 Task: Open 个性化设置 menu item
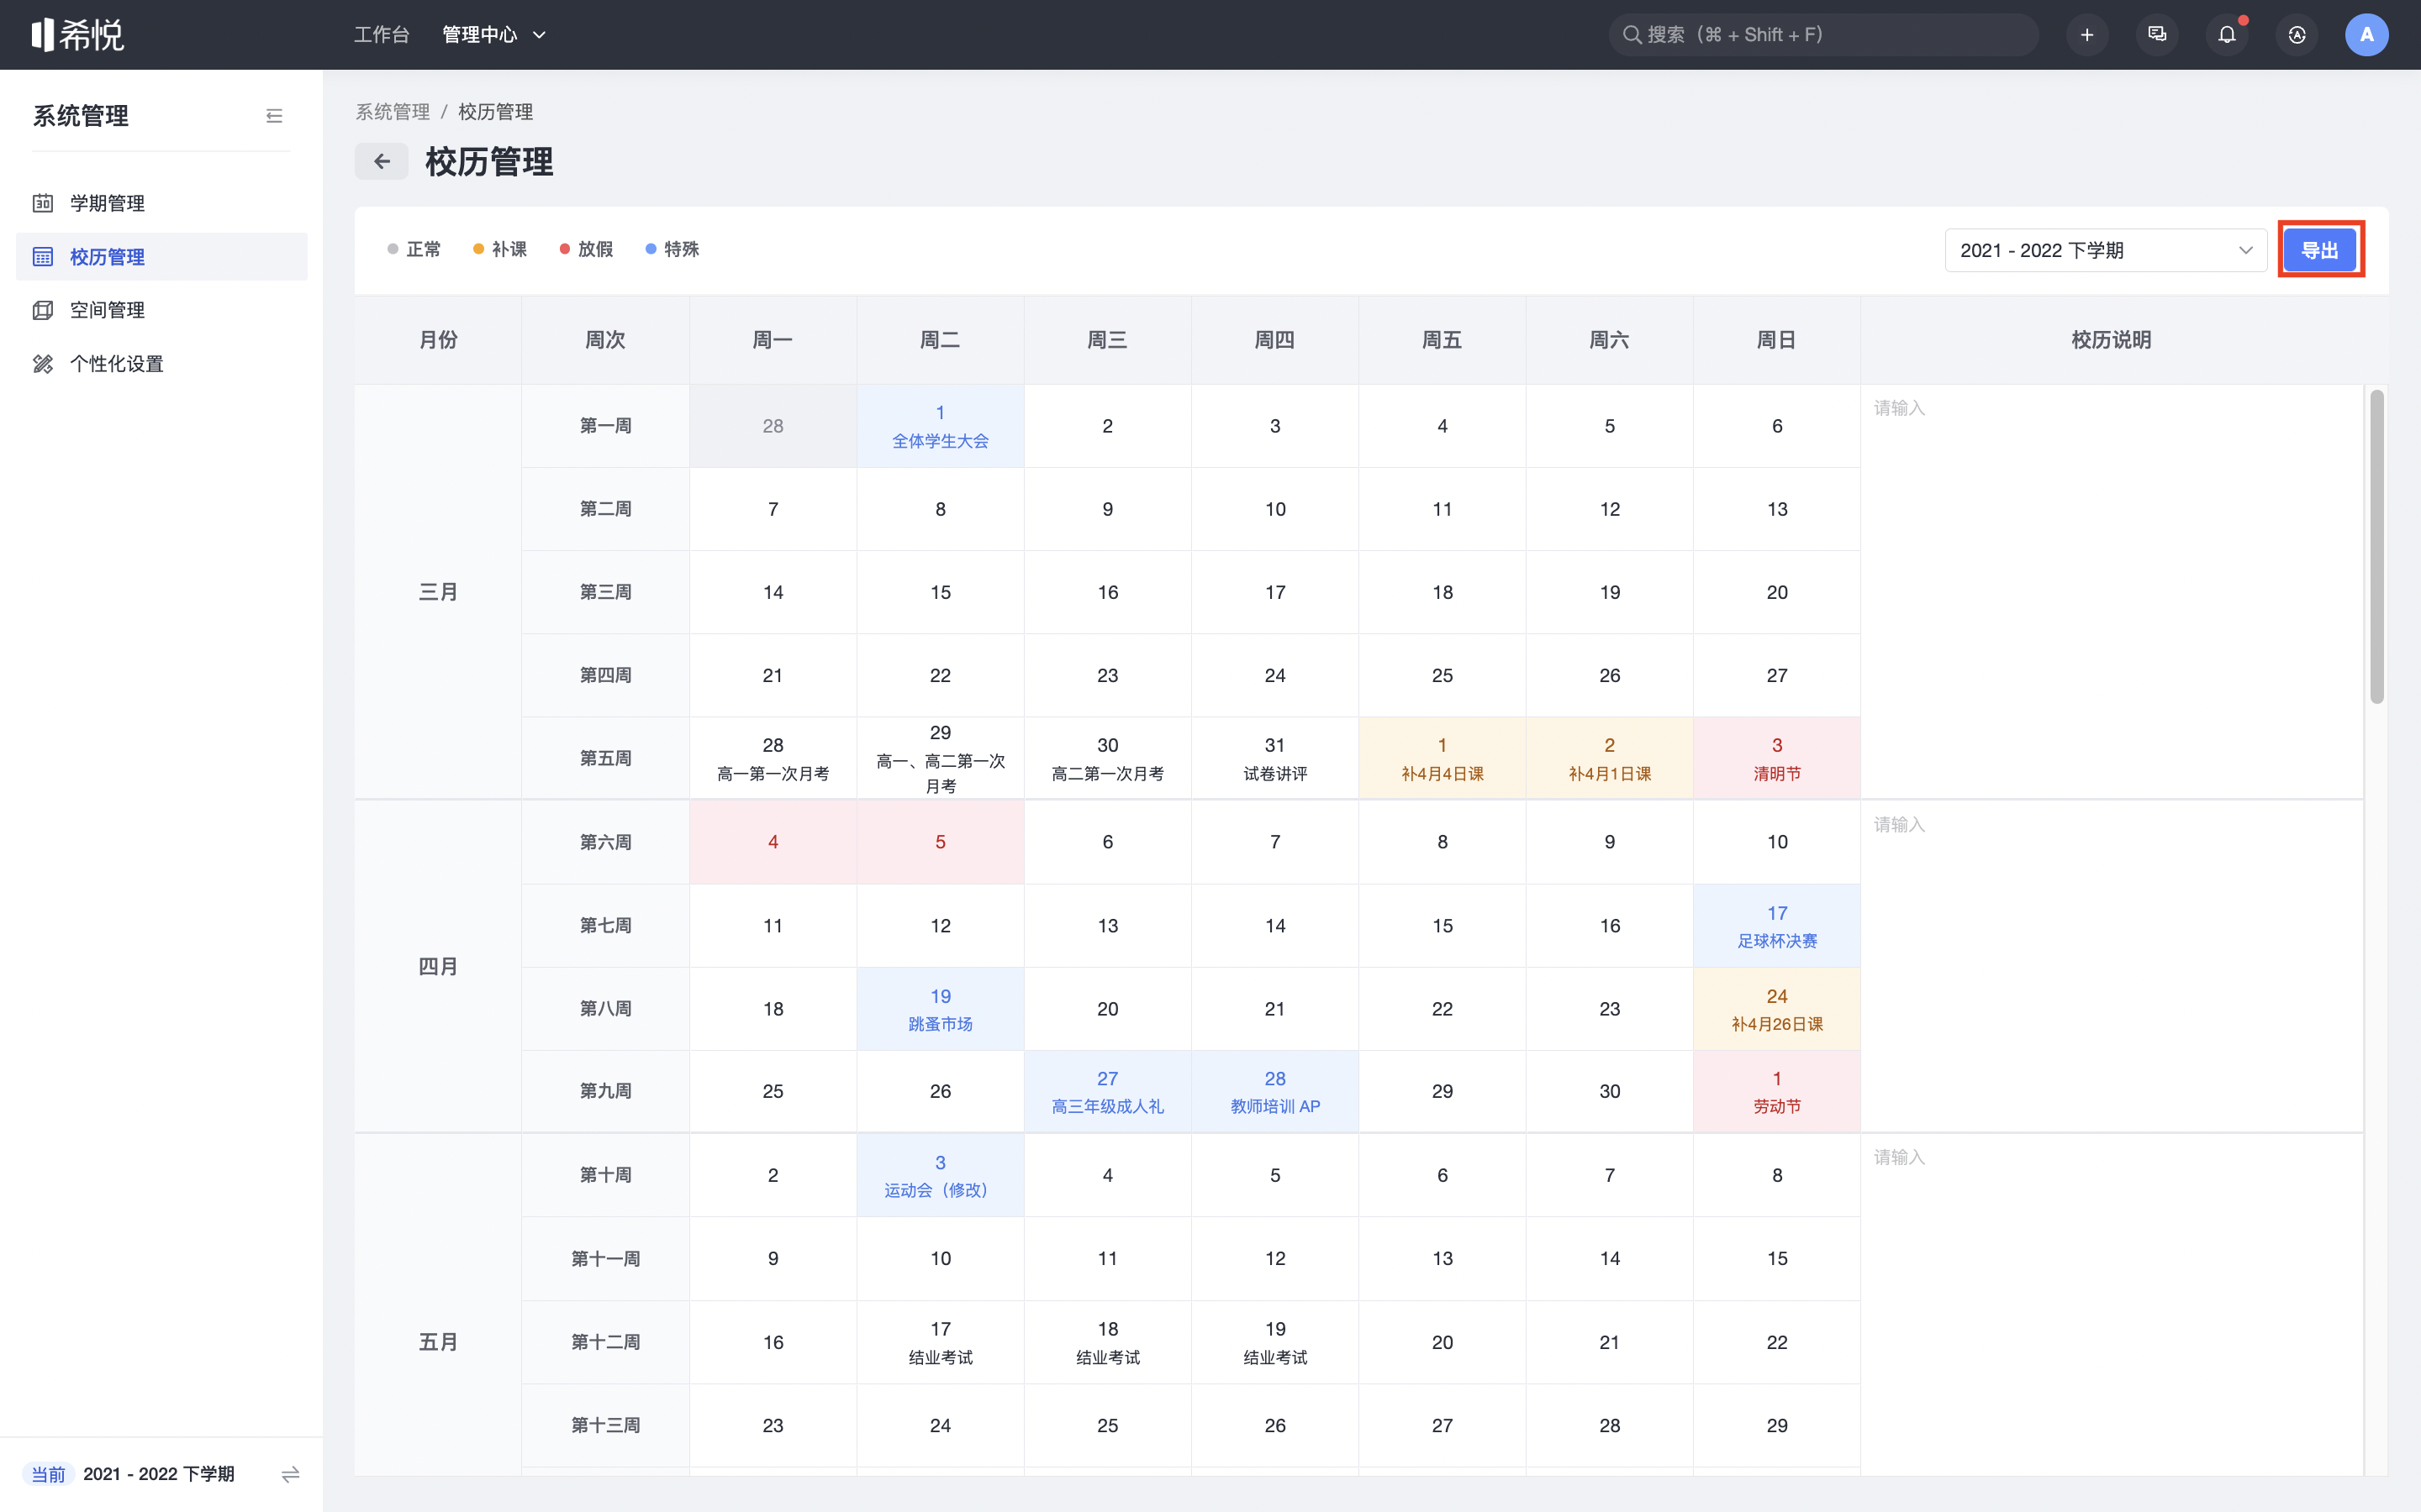pos(161,364)
